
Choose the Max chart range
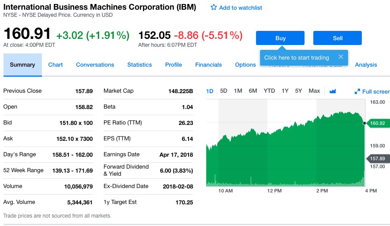(x=314, y=90)
